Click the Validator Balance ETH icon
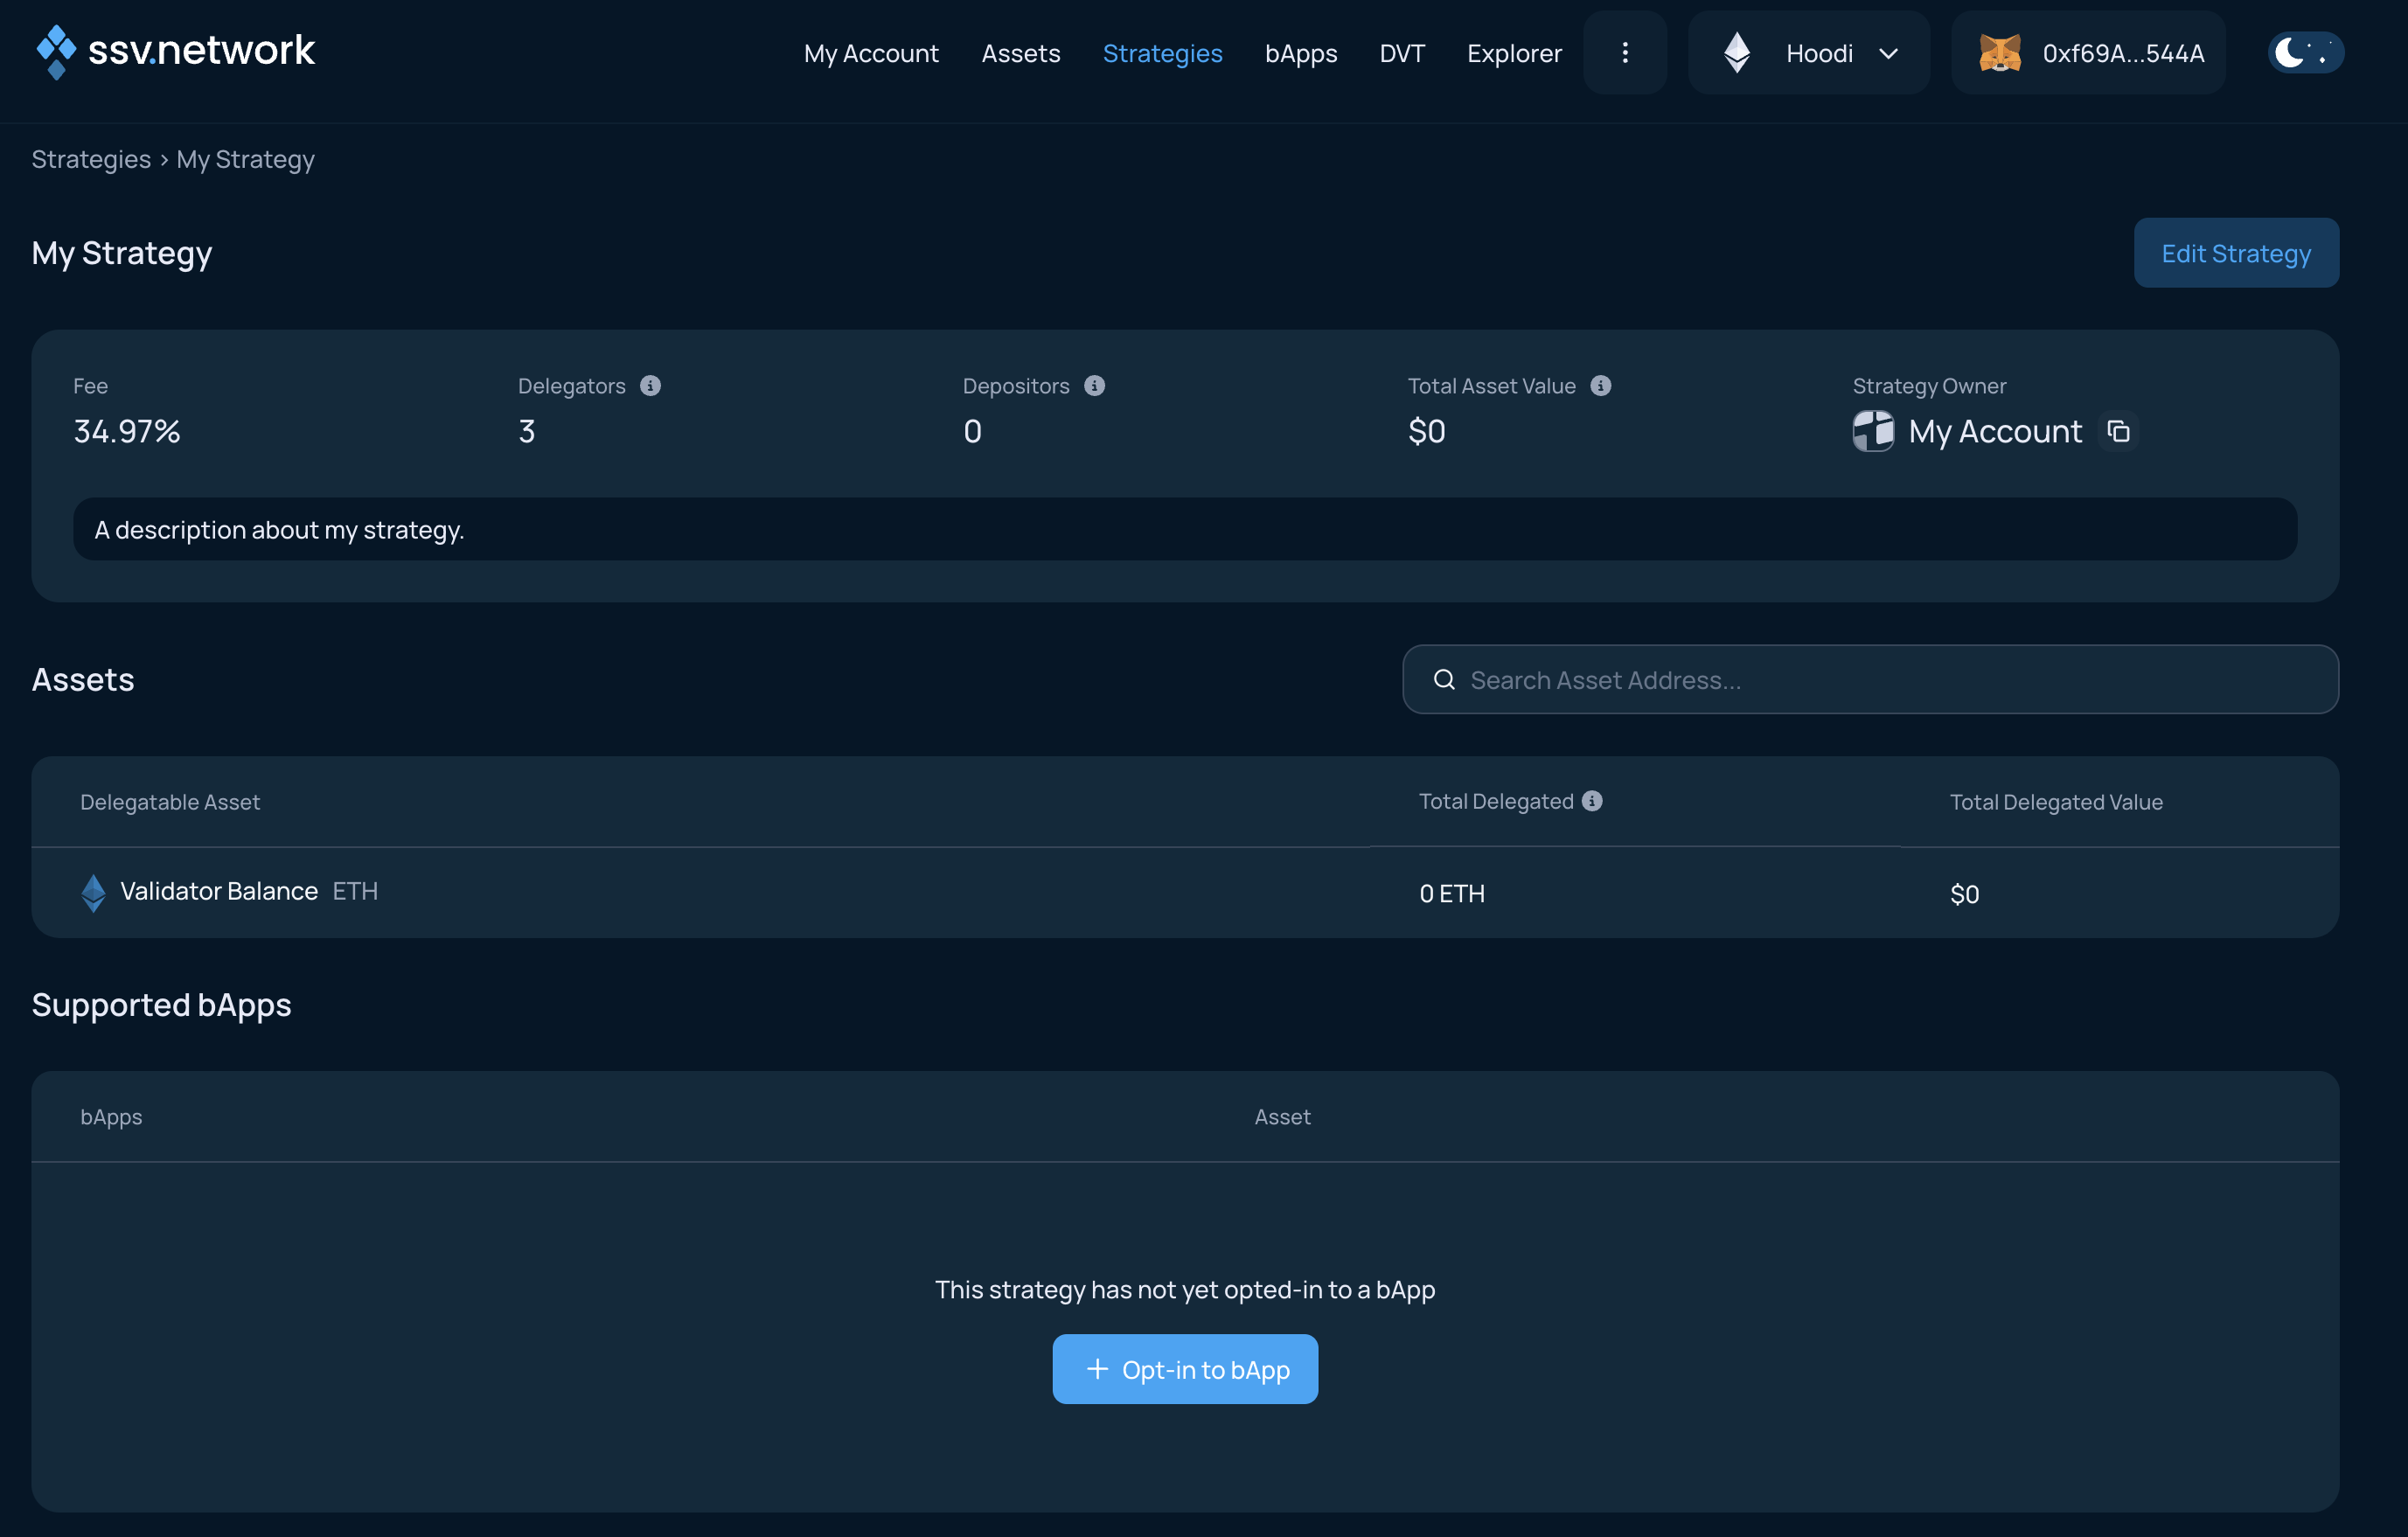This screenshot has width=2408, height=1537. click(x=93, y=893)
